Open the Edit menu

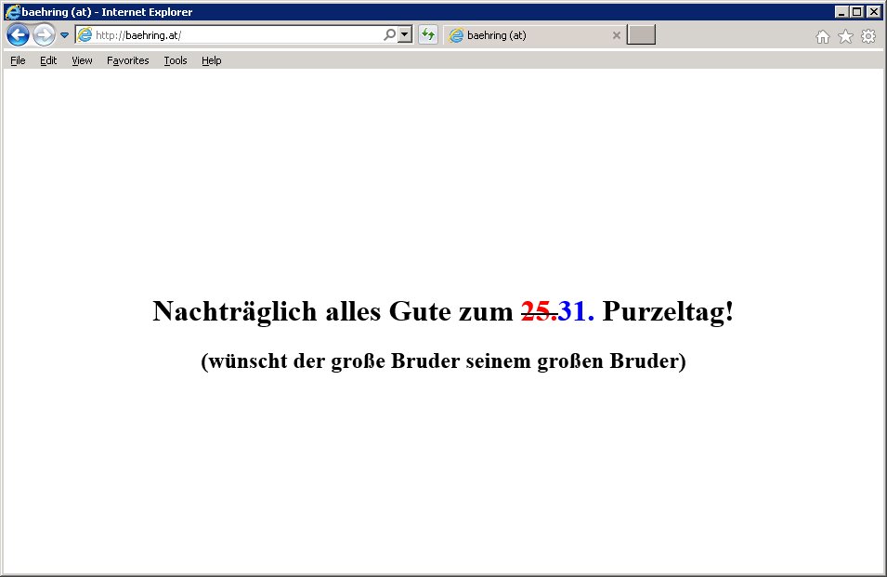tap(48, 60)
